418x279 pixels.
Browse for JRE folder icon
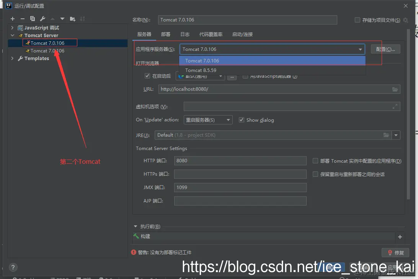click(386, 135)
